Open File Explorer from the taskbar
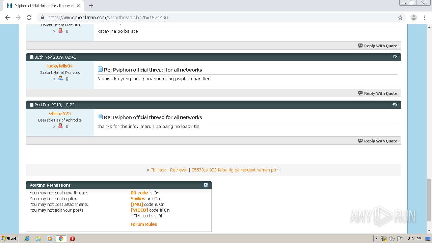This screenshot has height=243, width=432. point(38,239)
